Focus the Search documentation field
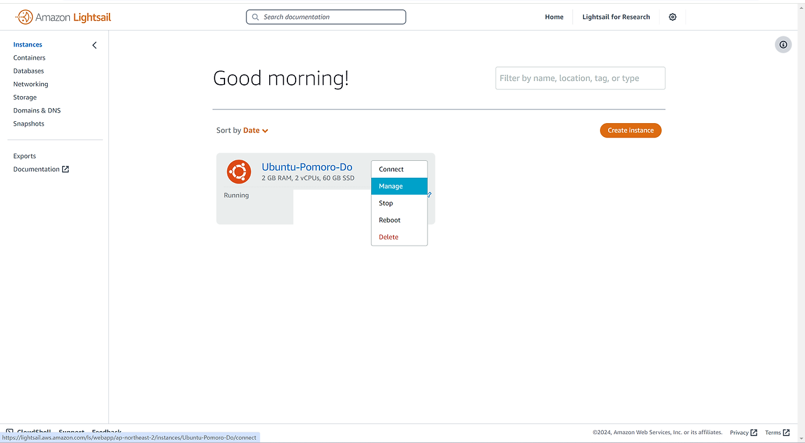Screen dimensions: 805x443 tap(326, 17)
